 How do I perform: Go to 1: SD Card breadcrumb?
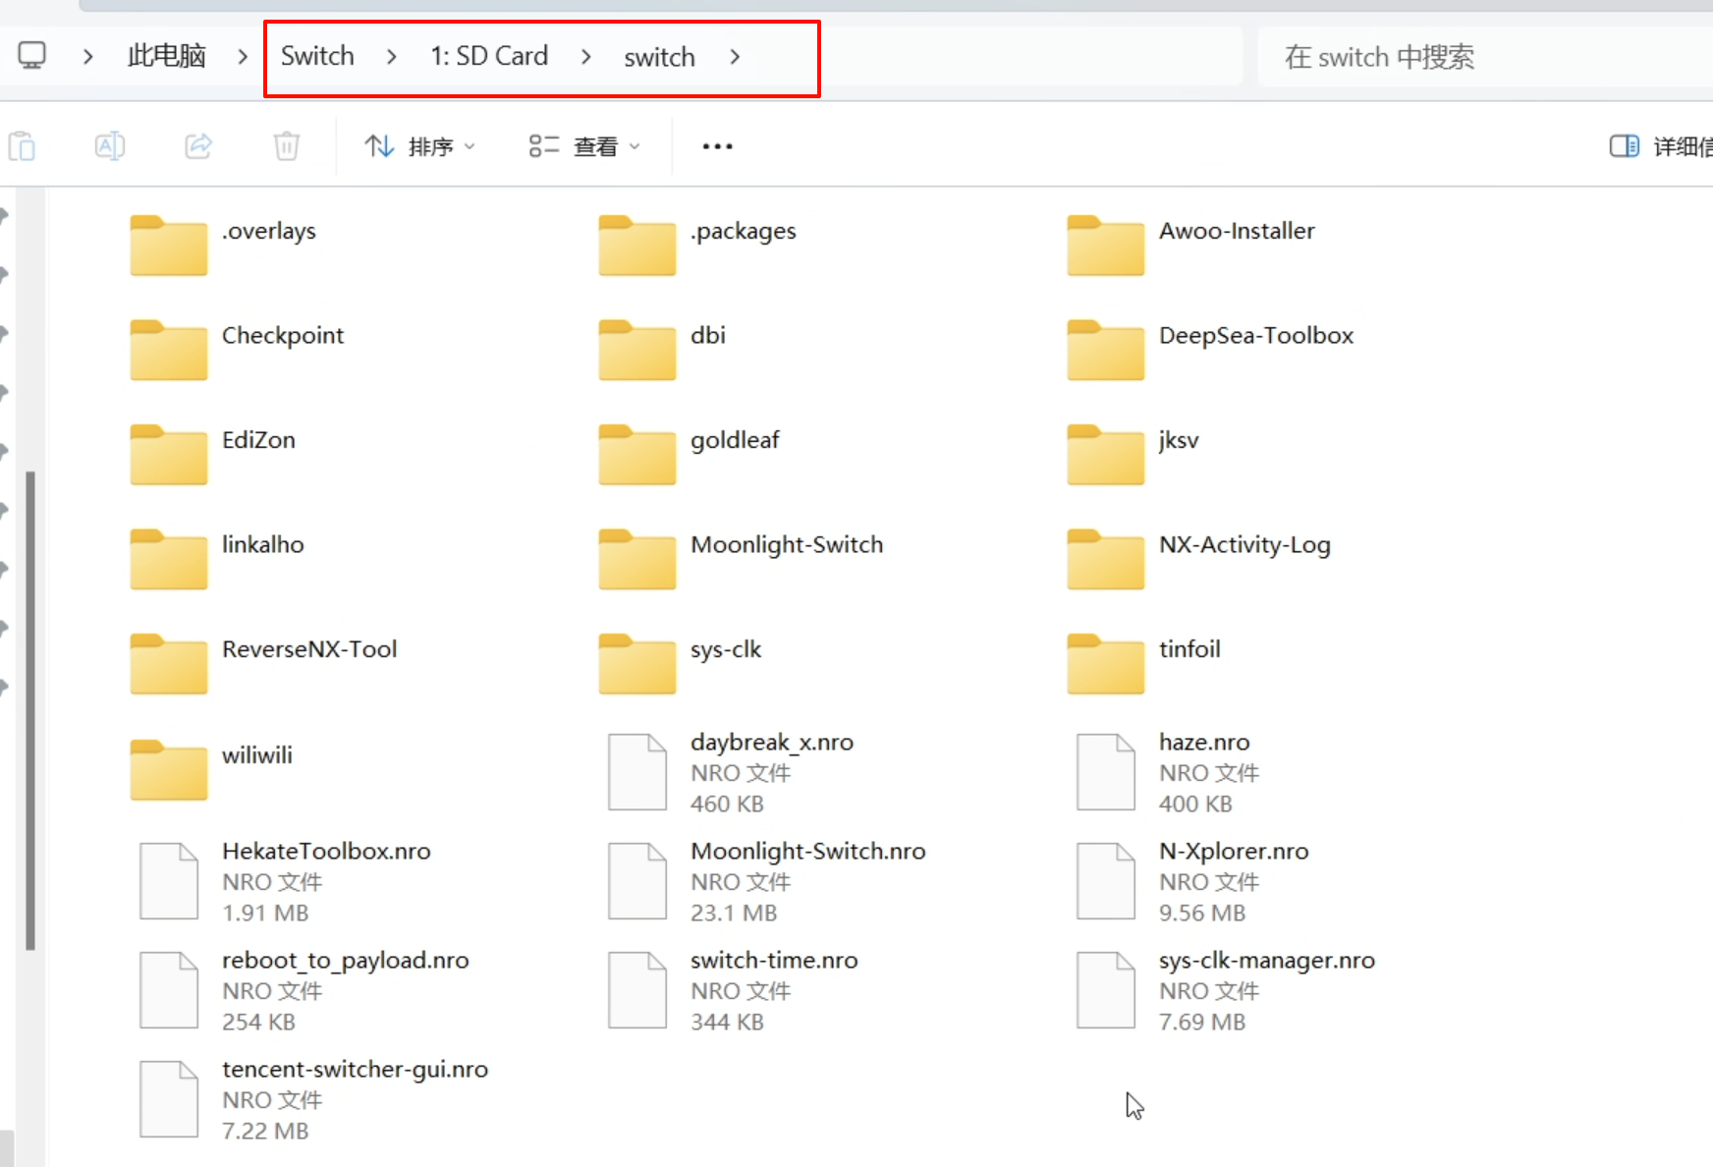(489, 56)
